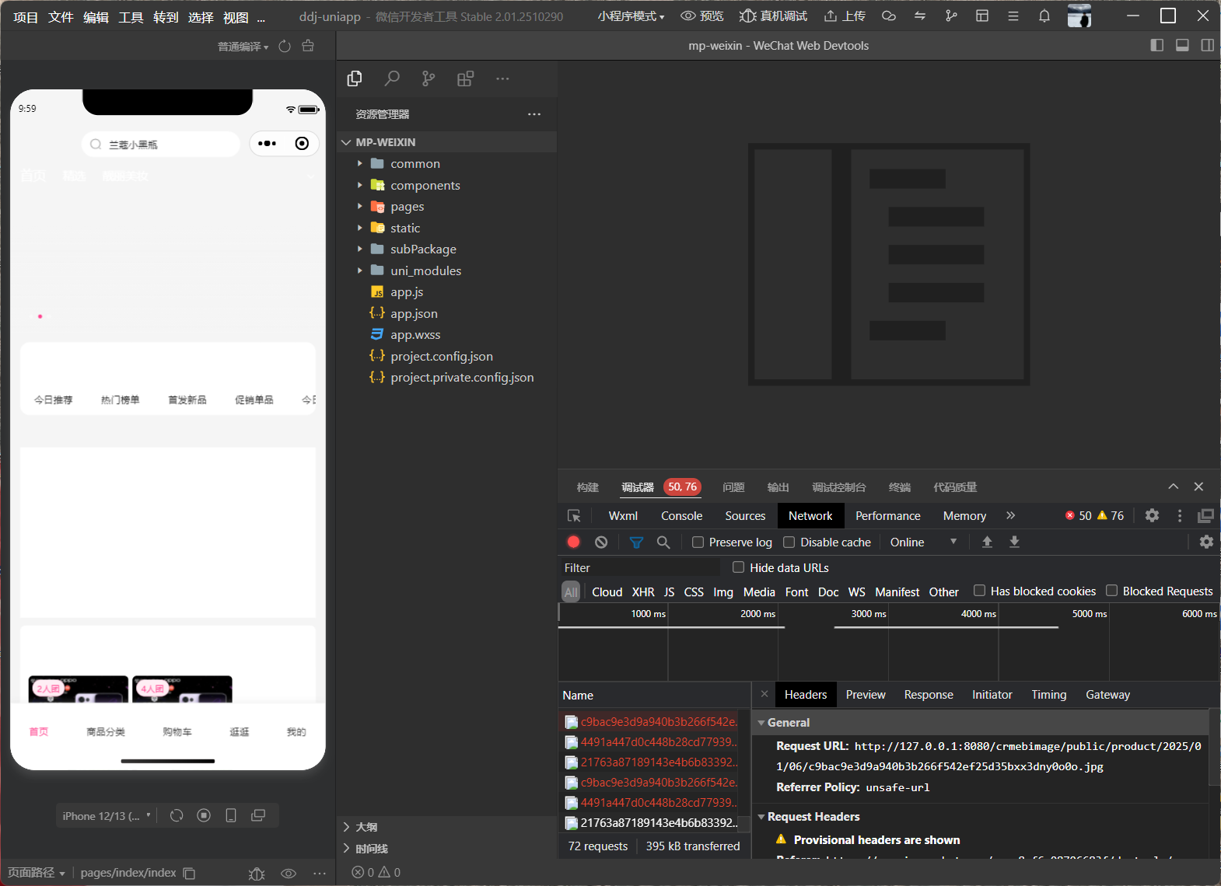This screenshot has width=1221, height=886.
Task: Click the element inspector select icon
Action: 574,515
